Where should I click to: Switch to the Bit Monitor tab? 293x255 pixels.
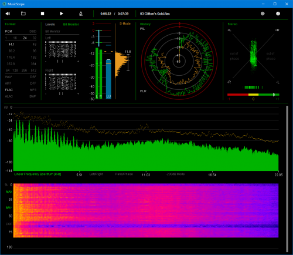pos(71,24)
